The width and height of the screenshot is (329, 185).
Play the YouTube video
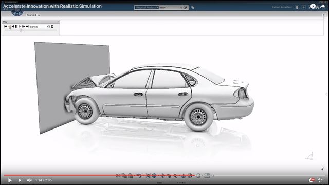click(10, 180)
